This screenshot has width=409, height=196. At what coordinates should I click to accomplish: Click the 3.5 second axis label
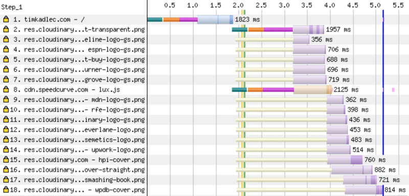pos(307,5)
